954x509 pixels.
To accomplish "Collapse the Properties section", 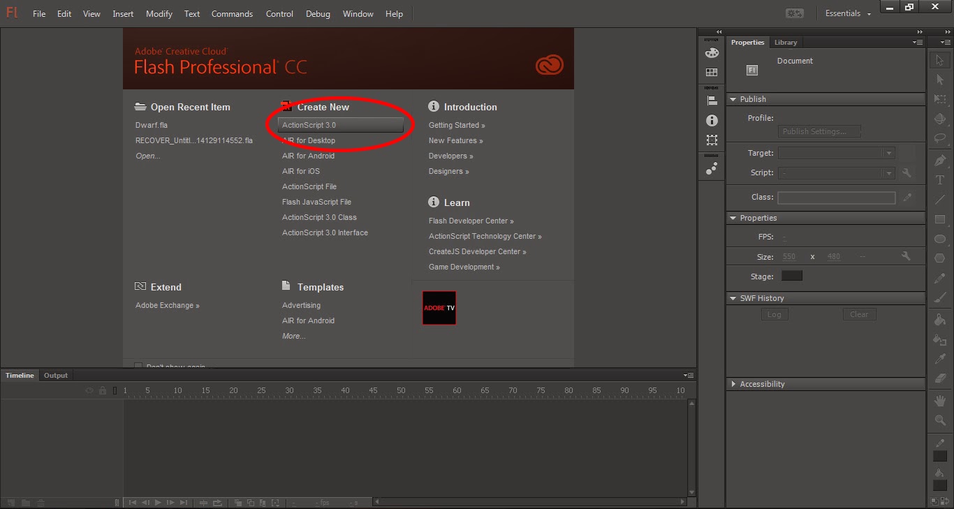I will (x=733, y=218).
